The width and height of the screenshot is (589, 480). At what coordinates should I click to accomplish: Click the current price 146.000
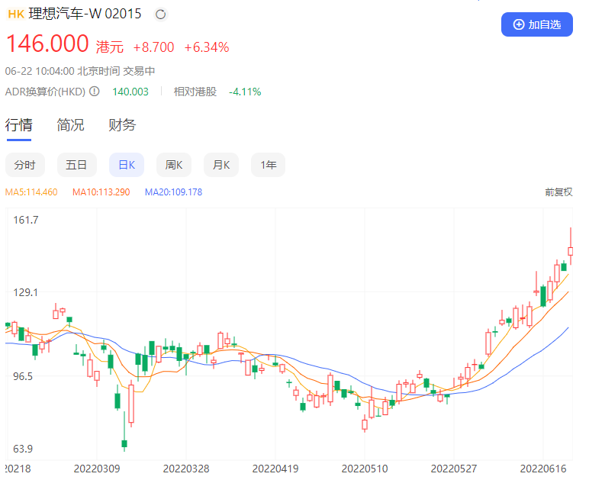(47, 43)
